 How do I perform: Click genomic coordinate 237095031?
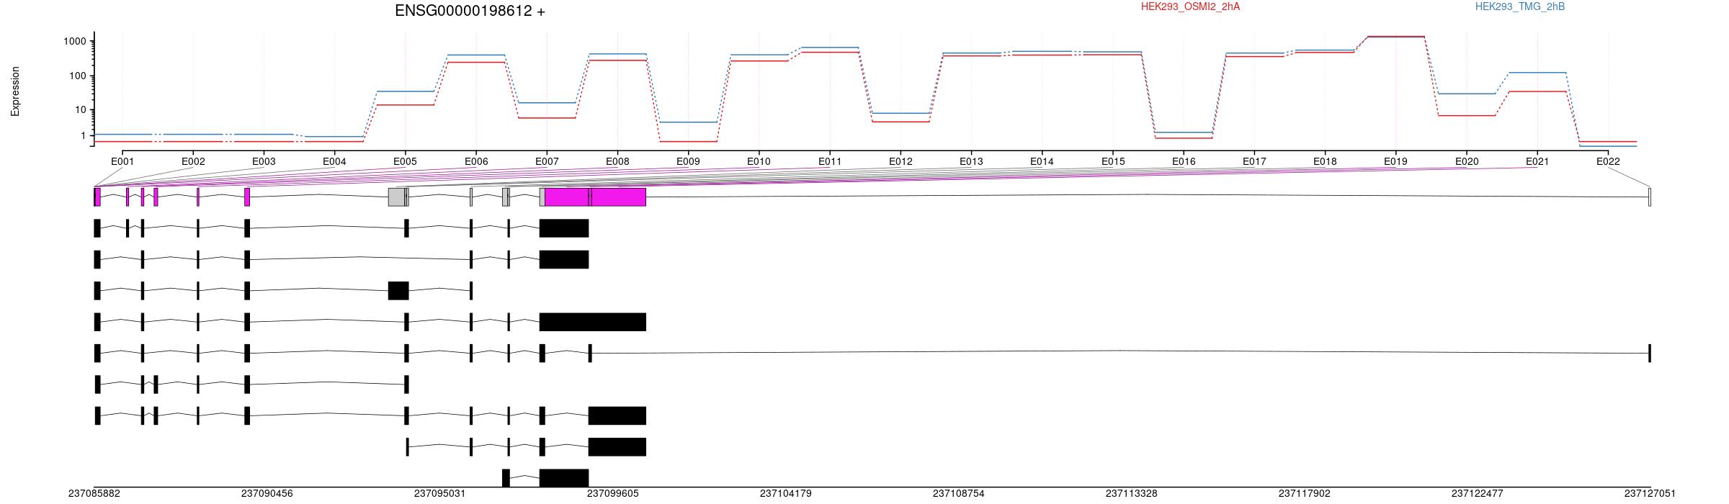click(440, 494)
